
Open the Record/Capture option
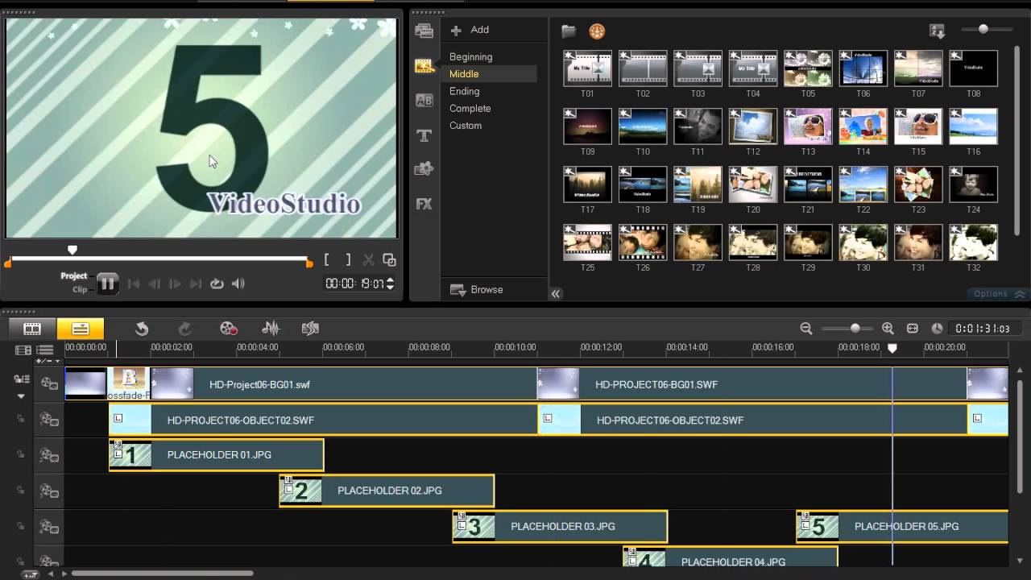click(229, 329)
